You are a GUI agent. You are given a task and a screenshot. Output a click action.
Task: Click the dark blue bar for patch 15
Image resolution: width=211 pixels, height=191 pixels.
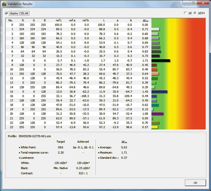click(x=159, y=92)
